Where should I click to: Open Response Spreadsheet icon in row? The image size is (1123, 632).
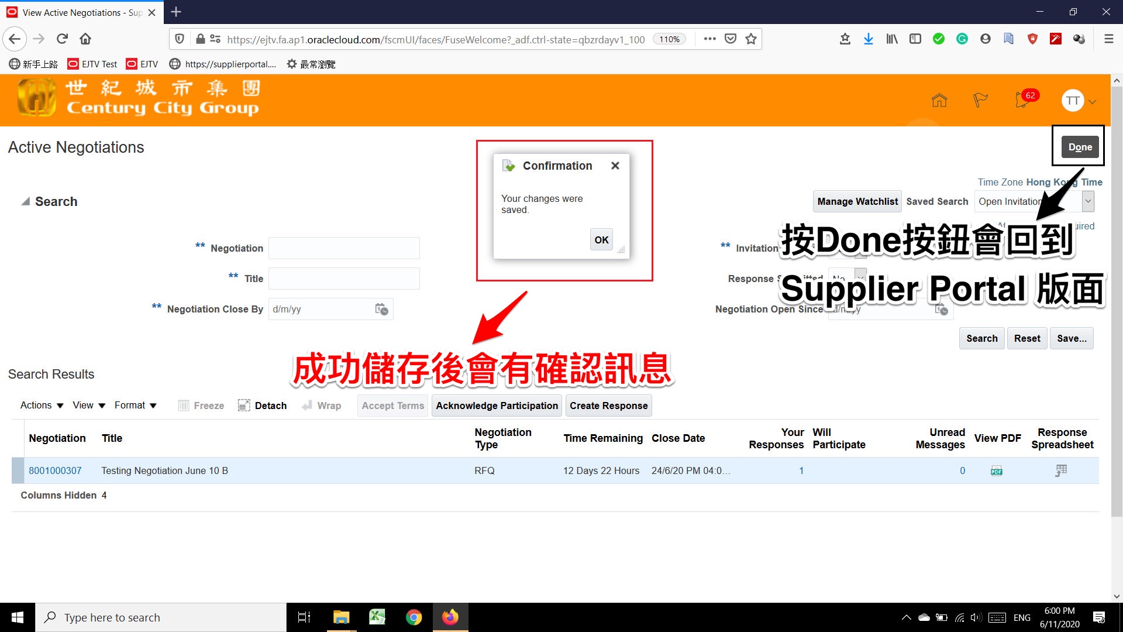(1061, 470)
